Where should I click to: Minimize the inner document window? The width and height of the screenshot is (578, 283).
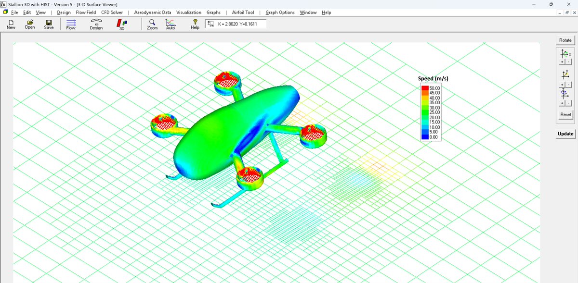(561, 12)
